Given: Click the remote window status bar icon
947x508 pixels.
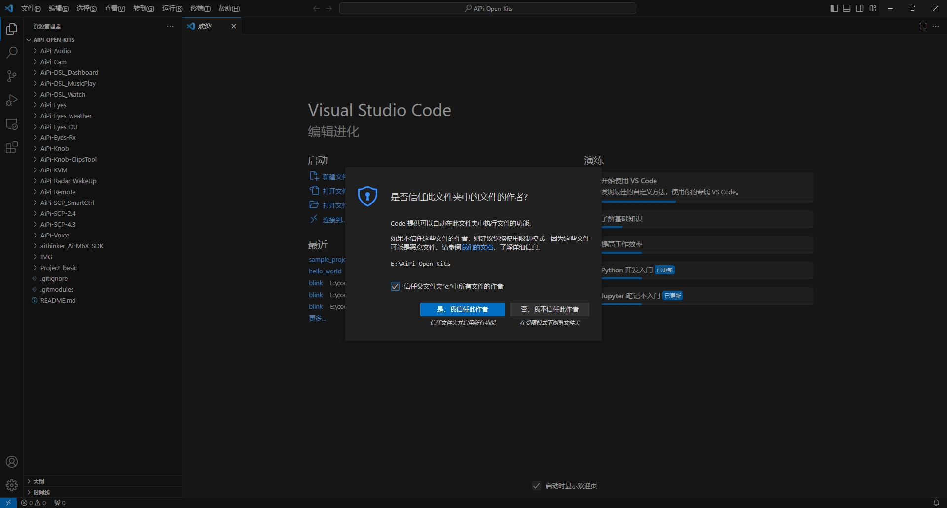Looking at the screenshot, I should (8, 503).
